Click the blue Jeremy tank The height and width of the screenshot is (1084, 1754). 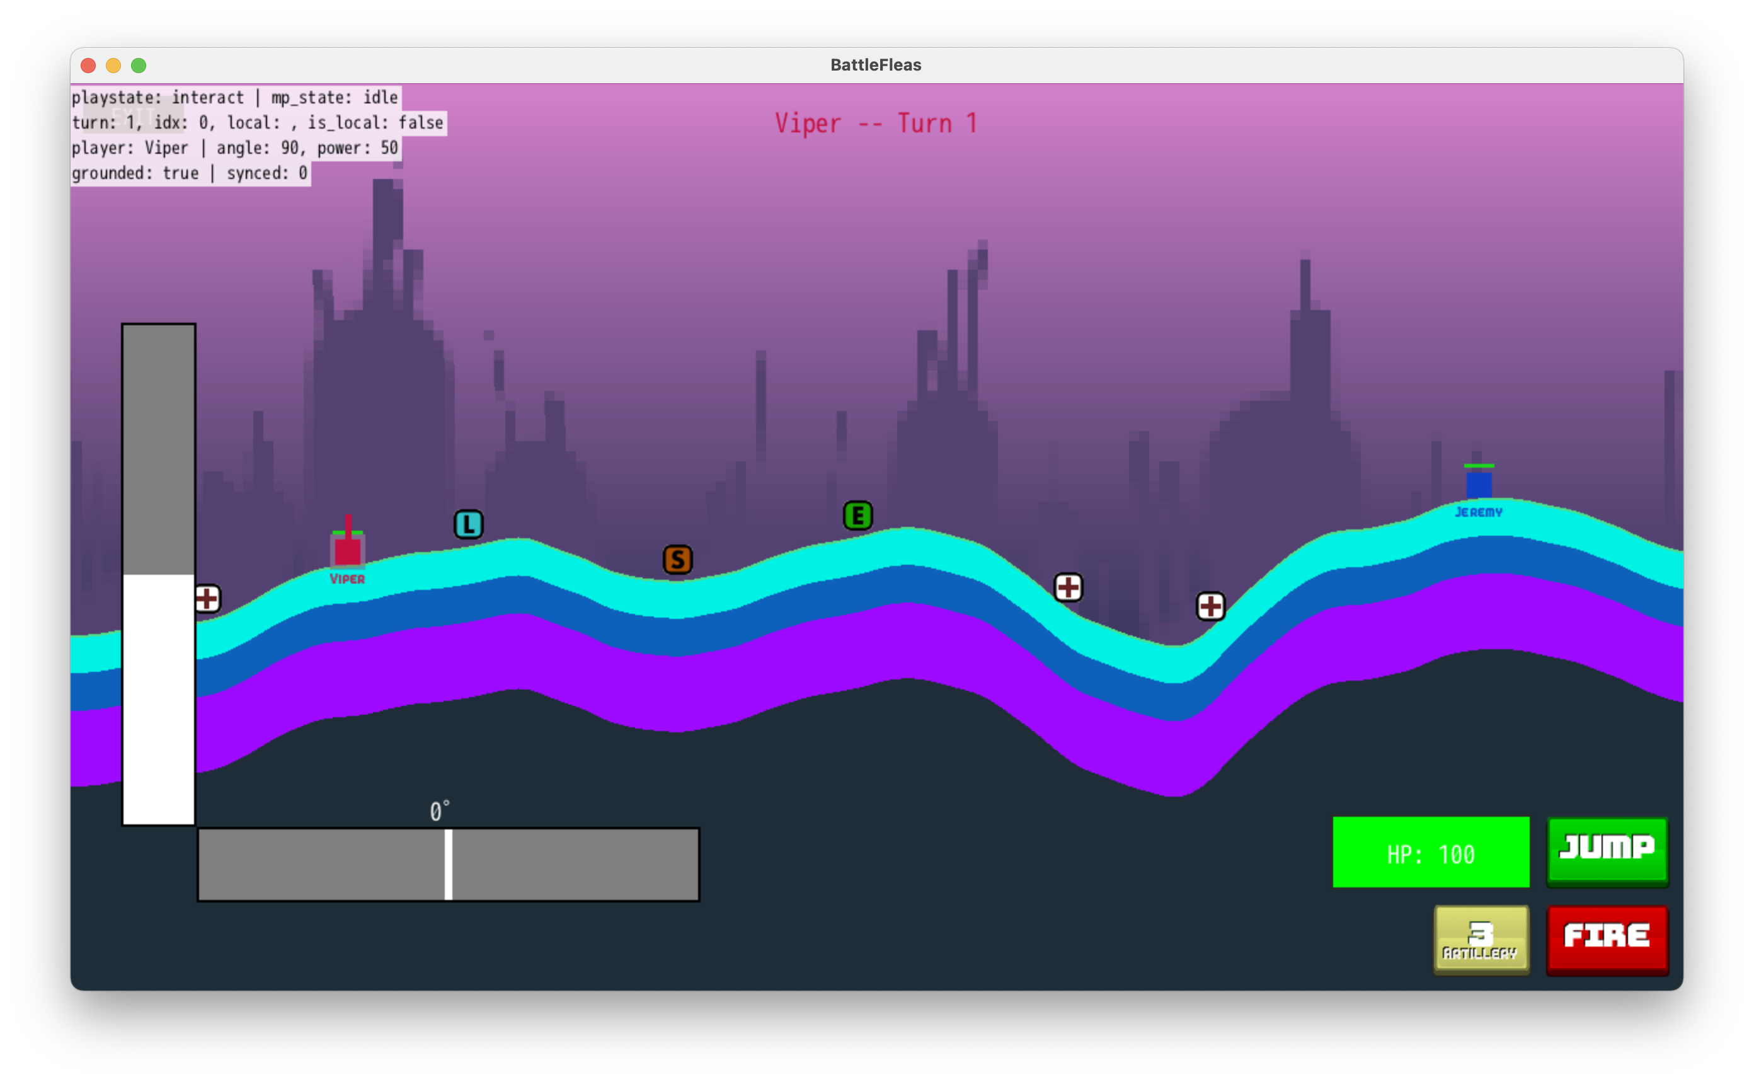click(1479, 485)
